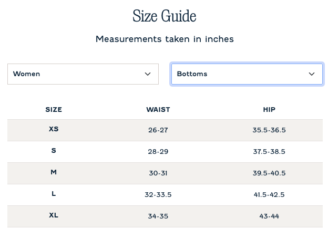The height and width of the screenshot is (229, 328).
Task: Click waist value 26-27
Action: point(158,130)
